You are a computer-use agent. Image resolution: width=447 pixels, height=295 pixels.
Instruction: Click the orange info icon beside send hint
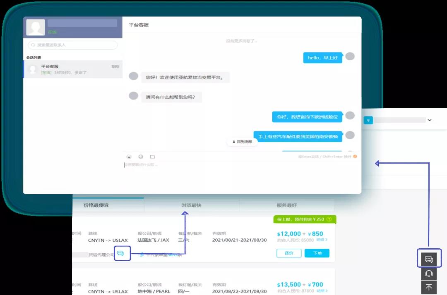(355, 157)
